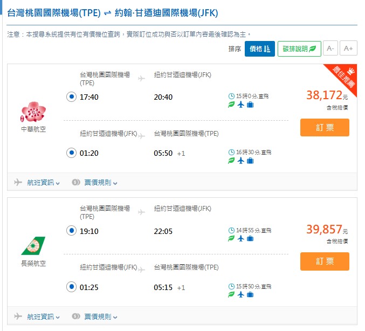The height and width of the screenshot is (331, 365).
Task: Select the 17:40 China Airlines departure radio button
Action: (71, 97)
